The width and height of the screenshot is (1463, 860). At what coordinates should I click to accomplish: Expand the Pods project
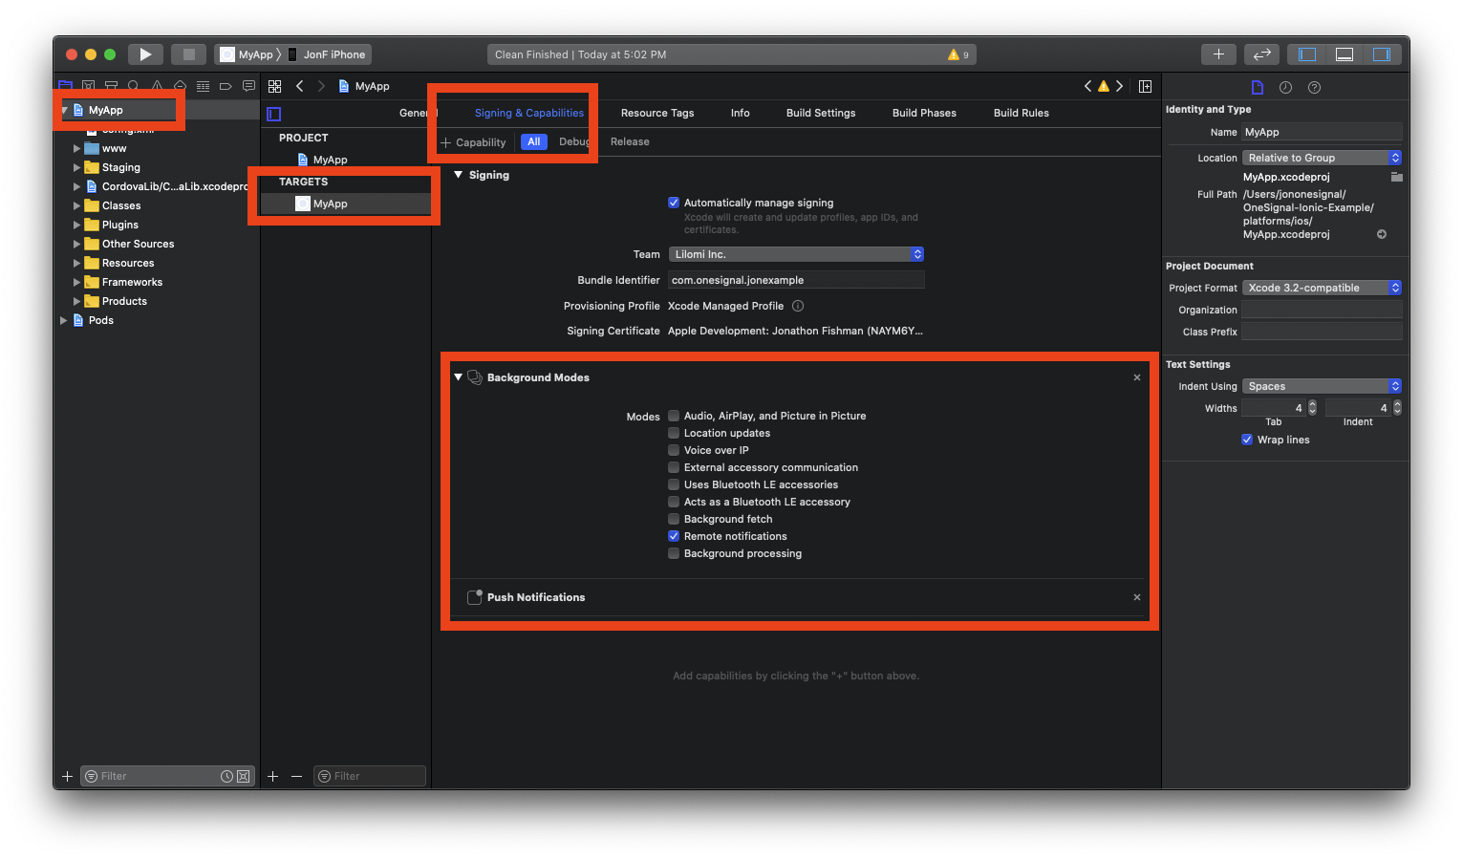(63, 320)
